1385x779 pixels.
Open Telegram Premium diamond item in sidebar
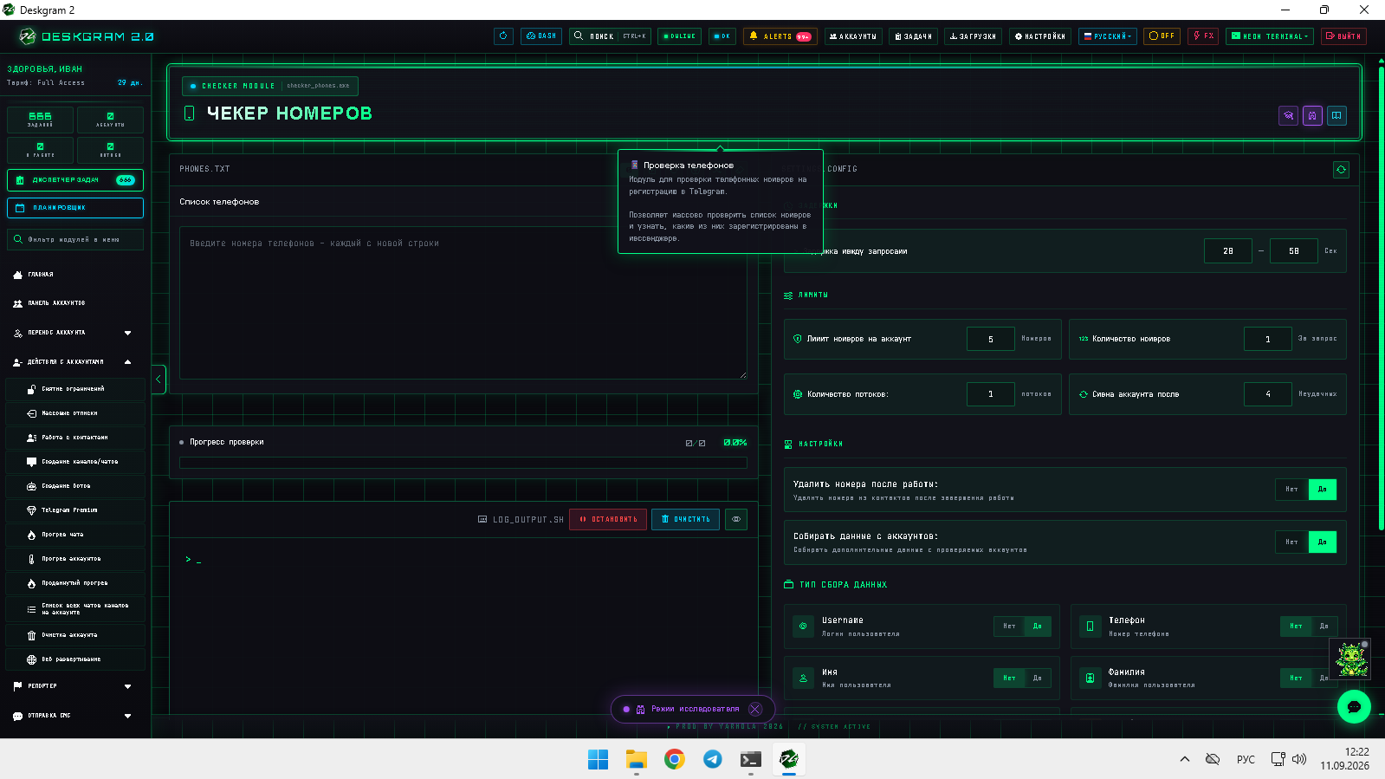click(75, 510)
